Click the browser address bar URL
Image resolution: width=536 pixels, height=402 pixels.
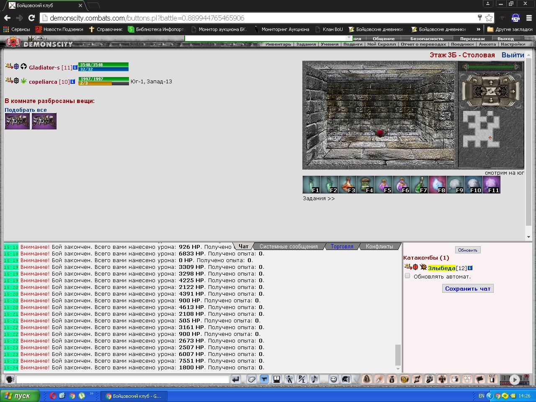147,18
